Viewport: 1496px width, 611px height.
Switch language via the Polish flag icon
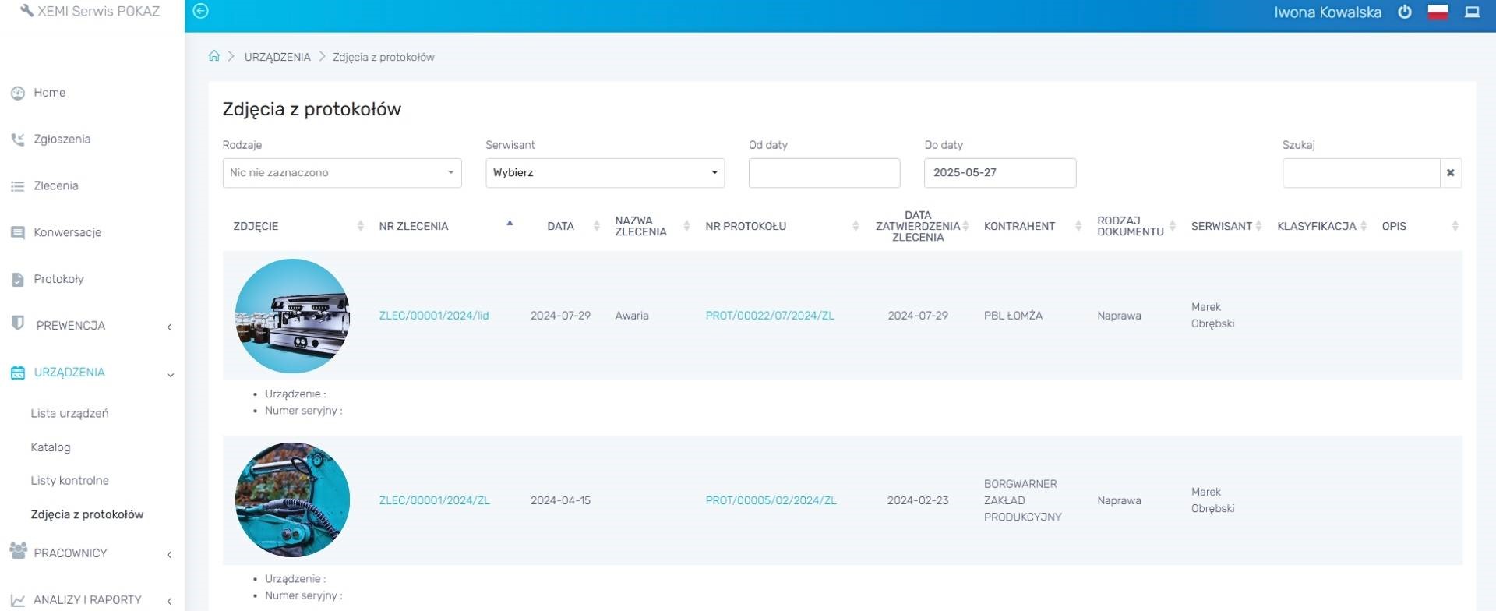point(1438,12)
